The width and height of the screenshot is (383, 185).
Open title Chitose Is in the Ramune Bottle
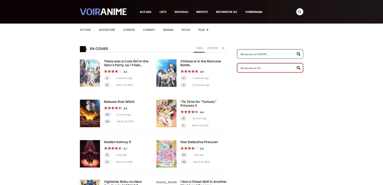[200, 63]
